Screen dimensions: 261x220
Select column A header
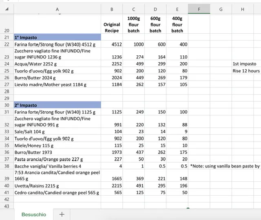(x=57, y=9)
